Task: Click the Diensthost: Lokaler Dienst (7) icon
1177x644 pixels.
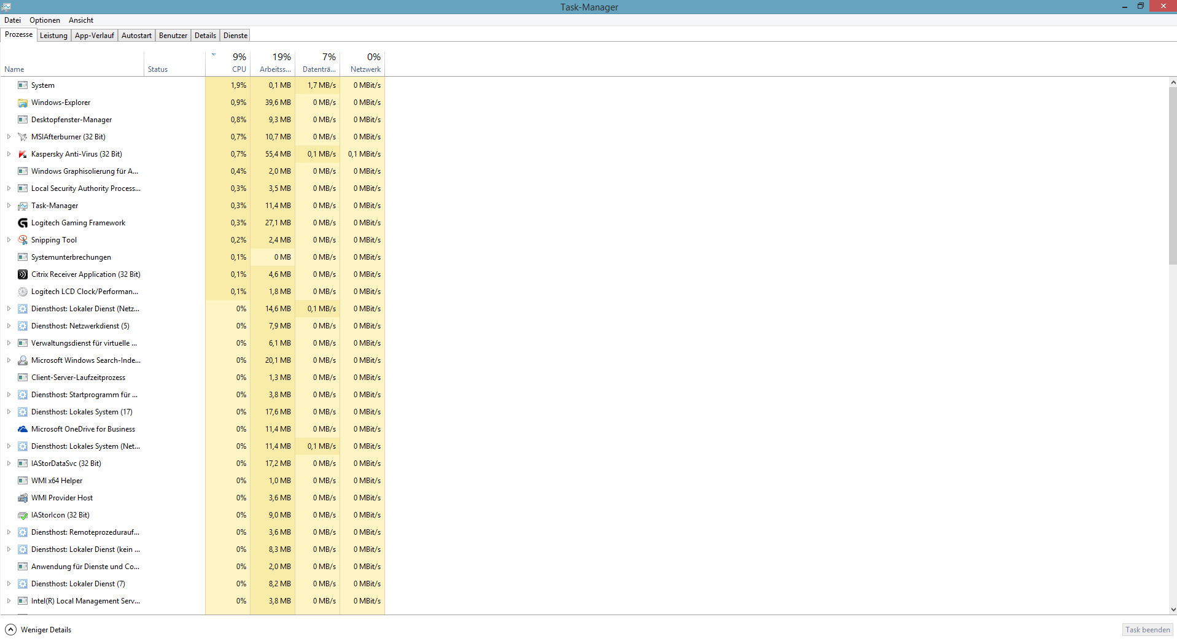Action: coord(23,584)
